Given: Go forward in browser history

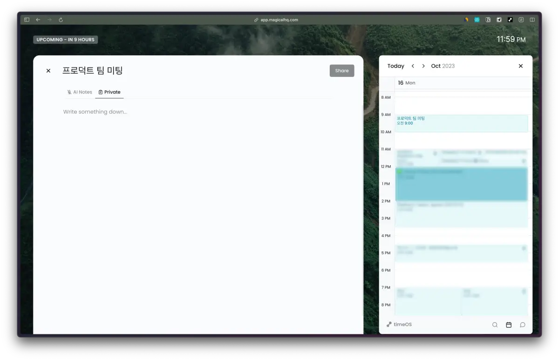Looking at the screenshot, I should pos(49,20).
